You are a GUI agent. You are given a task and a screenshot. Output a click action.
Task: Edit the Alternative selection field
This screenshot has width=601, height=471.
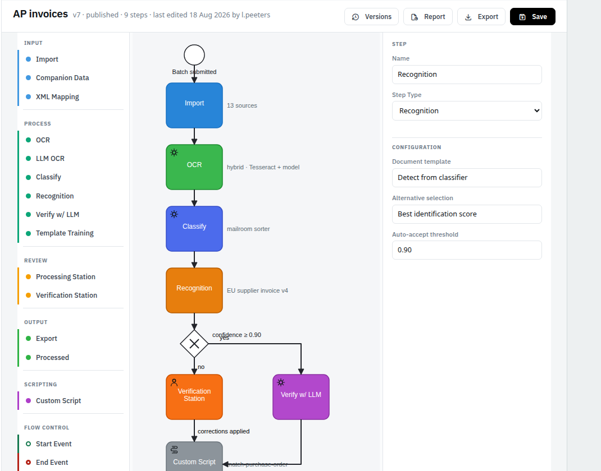(467, 214)
